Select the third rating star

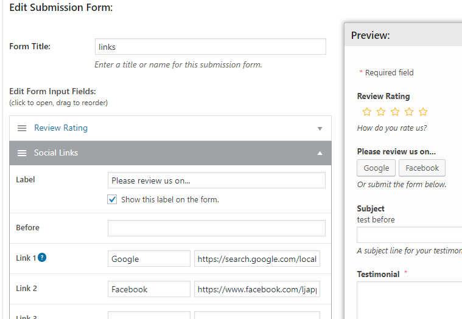pos(395,112)
